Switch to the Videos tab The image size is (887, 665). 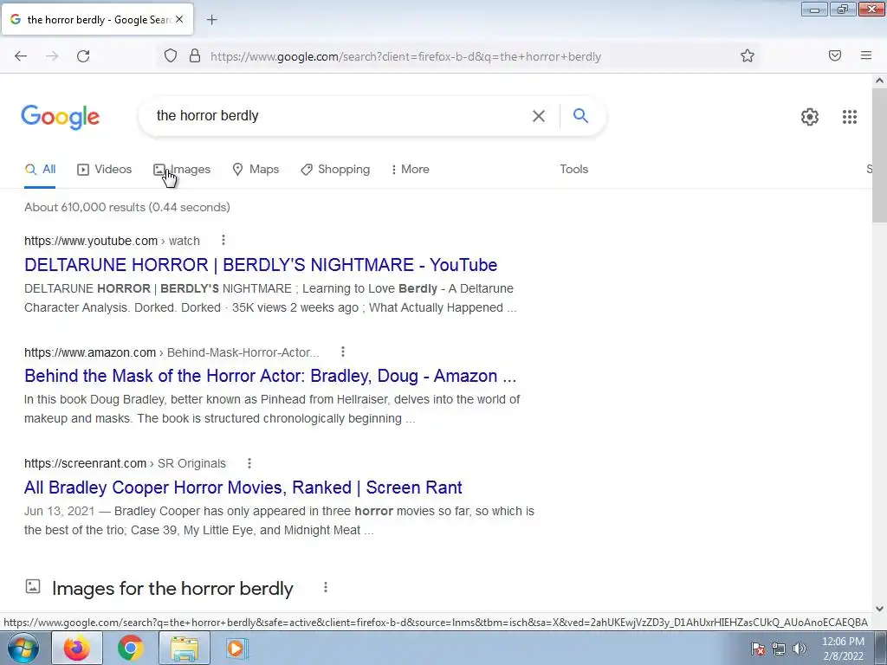pyautogui.click(x=105, y=169)
